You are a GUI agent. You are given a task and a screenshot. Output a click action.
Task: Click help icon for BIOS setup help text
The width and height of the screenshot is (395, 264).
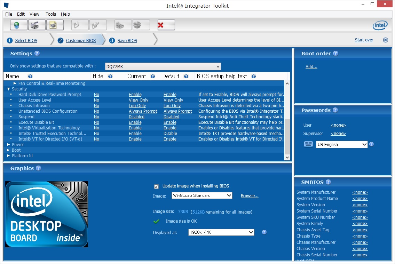254,76
